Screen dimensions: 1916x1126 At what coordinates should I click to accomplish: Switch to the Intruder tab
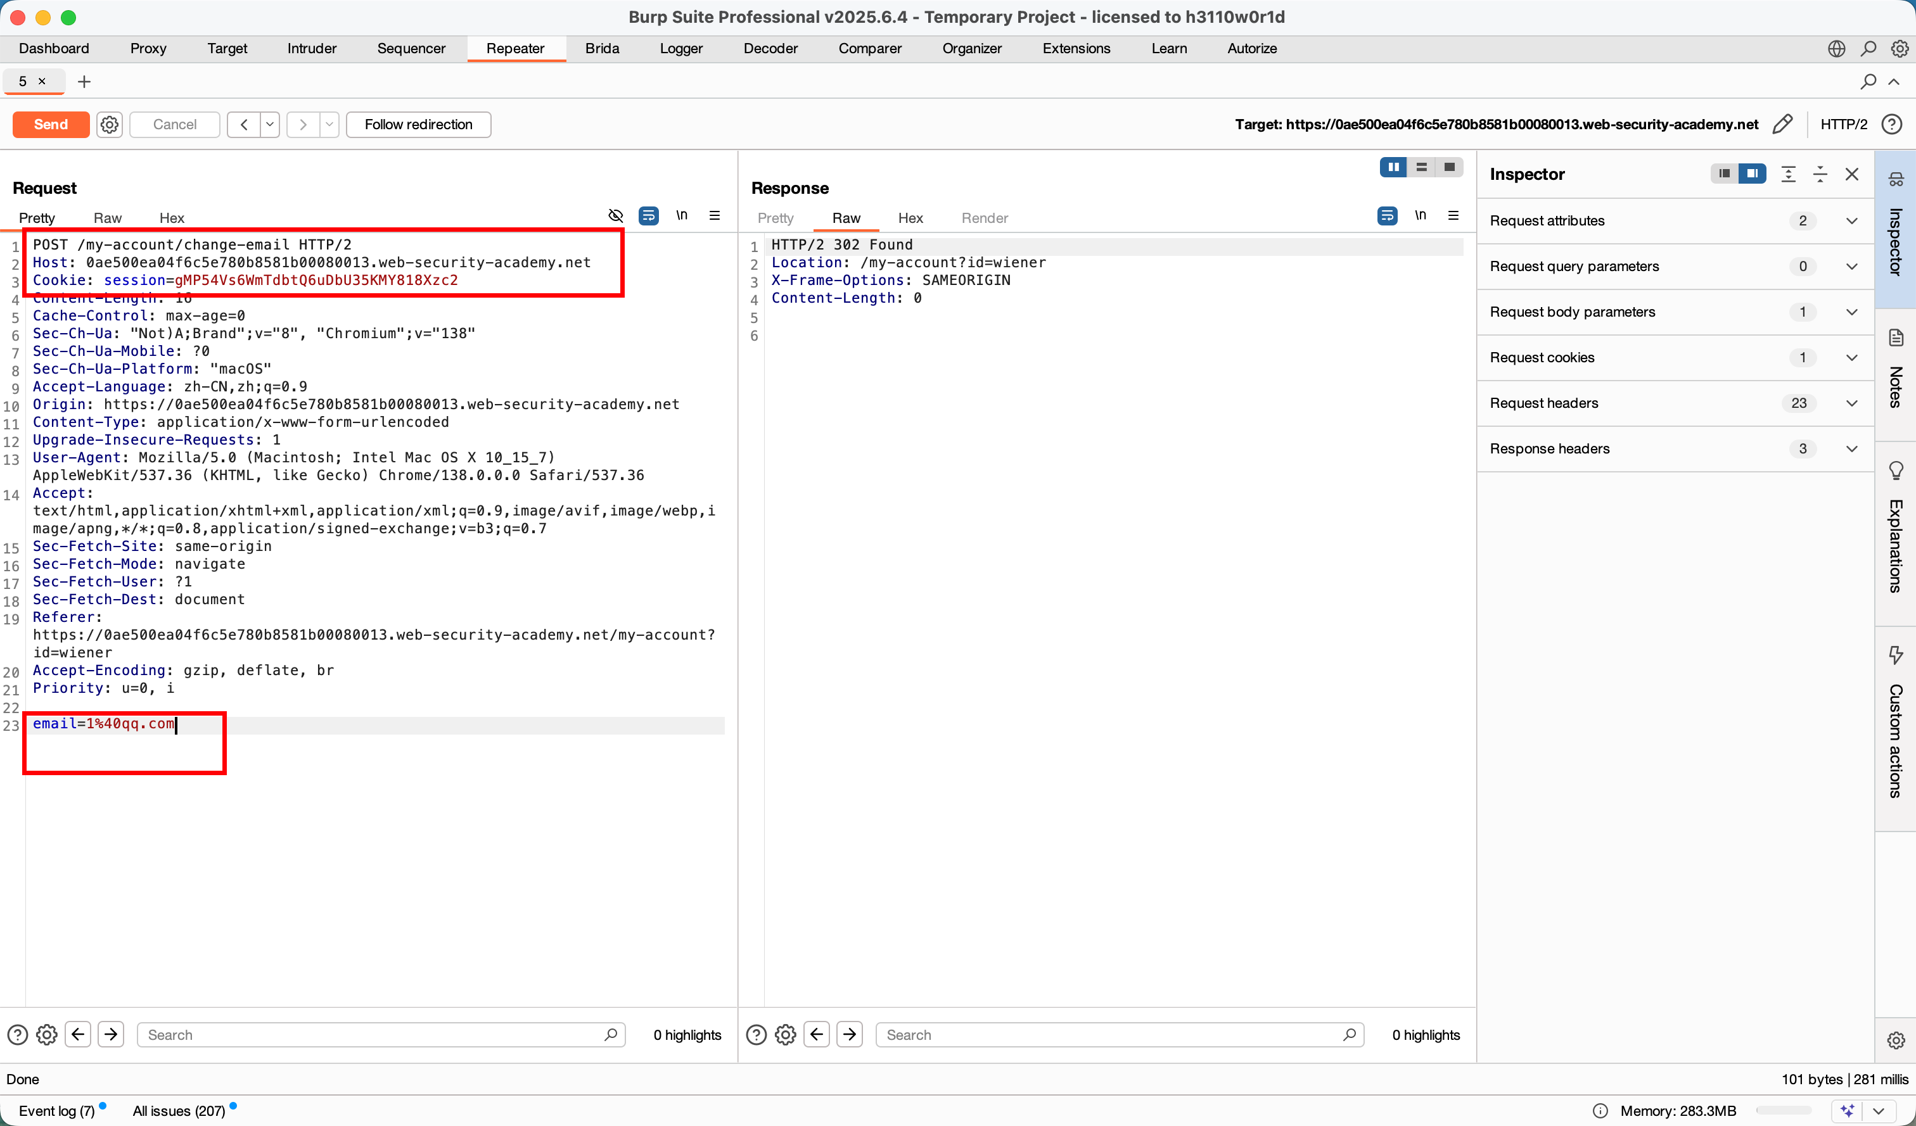312,49
